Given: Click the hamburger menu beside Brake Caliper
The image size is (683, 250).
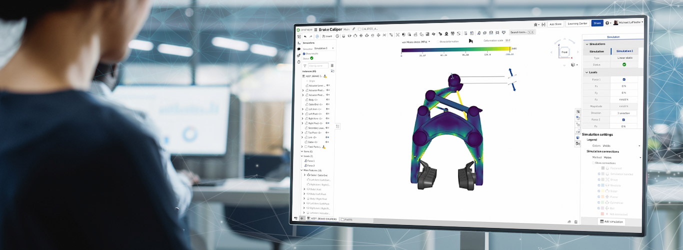Looking at the screenshot, I should click(315, 29).
